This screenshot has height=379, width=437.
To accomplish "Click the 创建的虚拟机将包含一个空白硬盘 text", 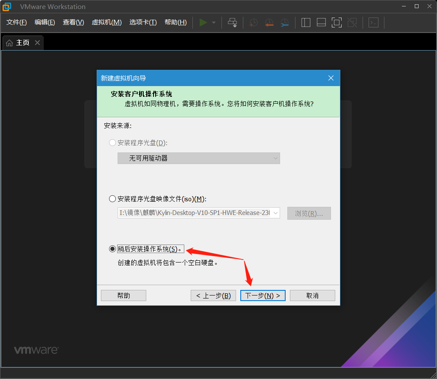I will point(168,263).
